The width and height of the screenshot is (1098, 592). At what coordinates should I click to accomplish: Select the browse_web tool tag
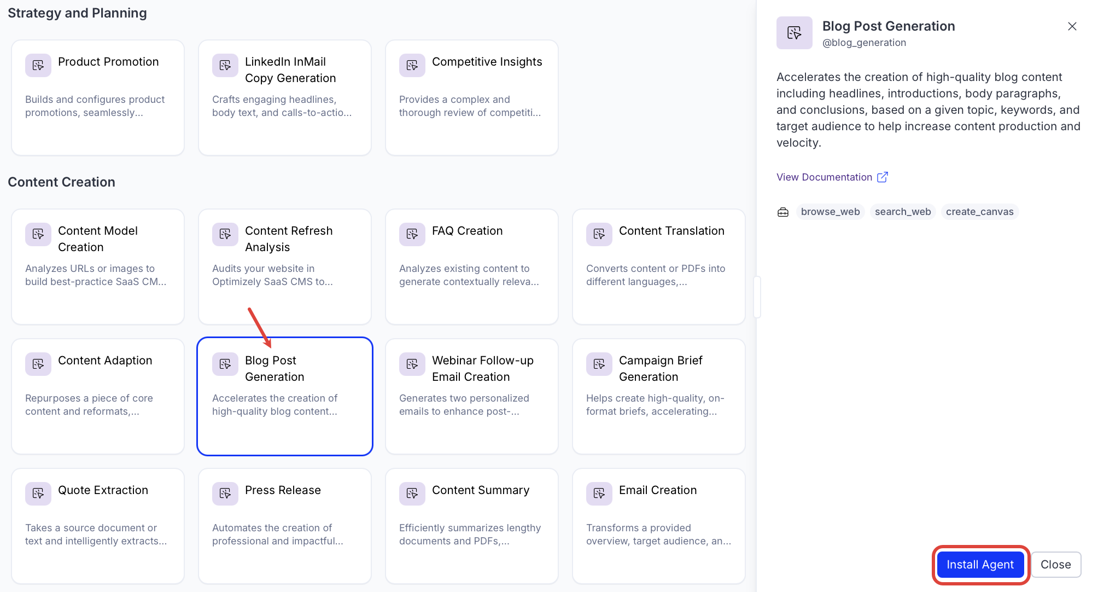830,212
